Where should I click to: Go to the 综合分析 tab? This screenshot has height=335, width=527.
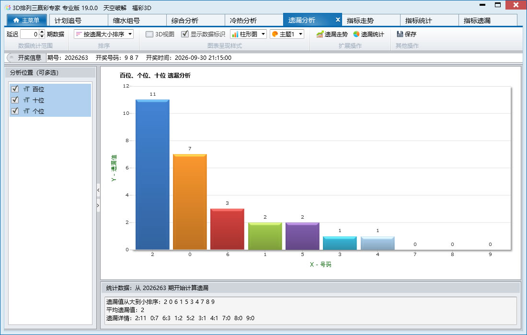pos(195,20)
